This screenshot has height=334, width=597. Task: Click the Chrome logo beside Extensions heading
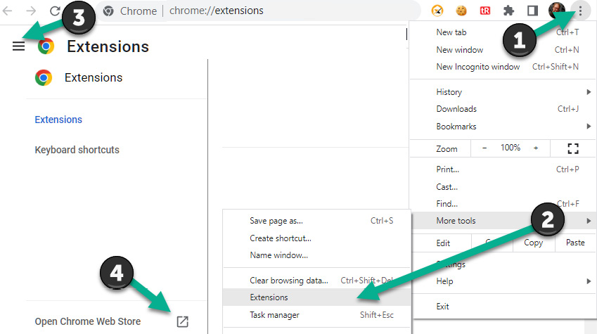(x=46, y=46)
